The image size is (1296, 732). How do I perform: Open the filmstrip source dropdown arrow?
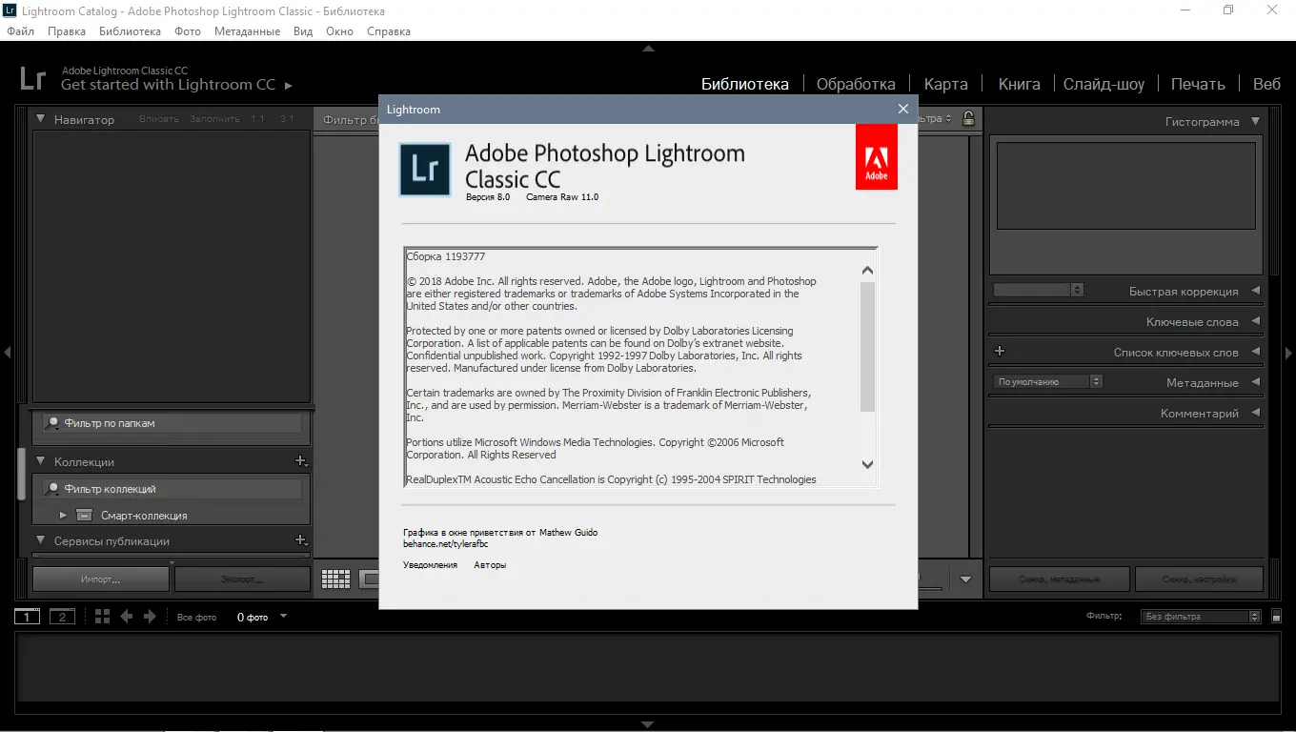tap(283, 617)
